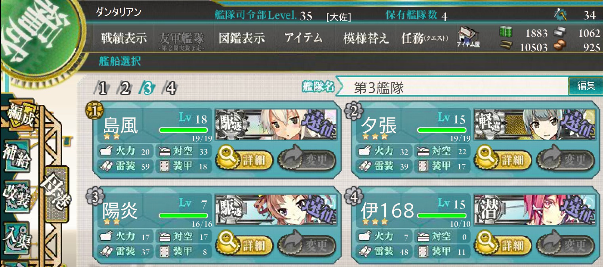
Task: Click the 第3艦隊 fleet name field
Action: pos(452,87)
